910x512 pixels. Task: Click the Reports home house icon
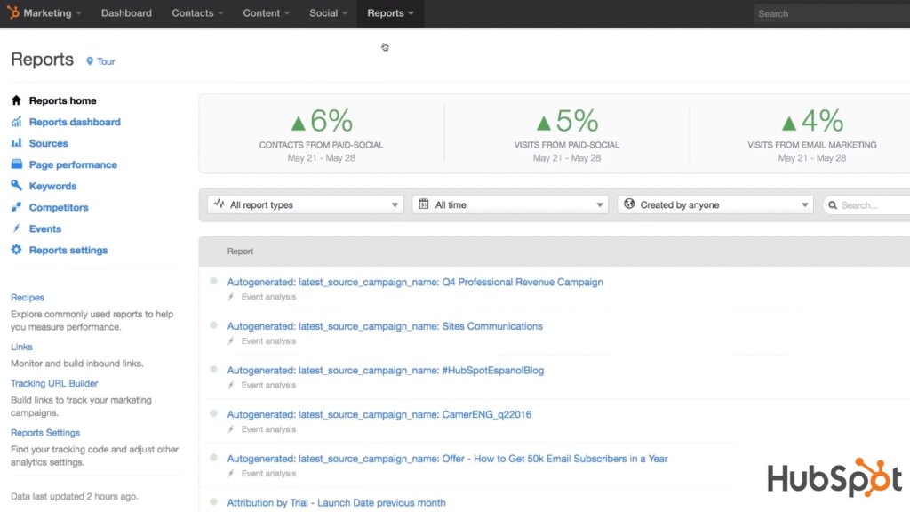(x=16, y=100)
